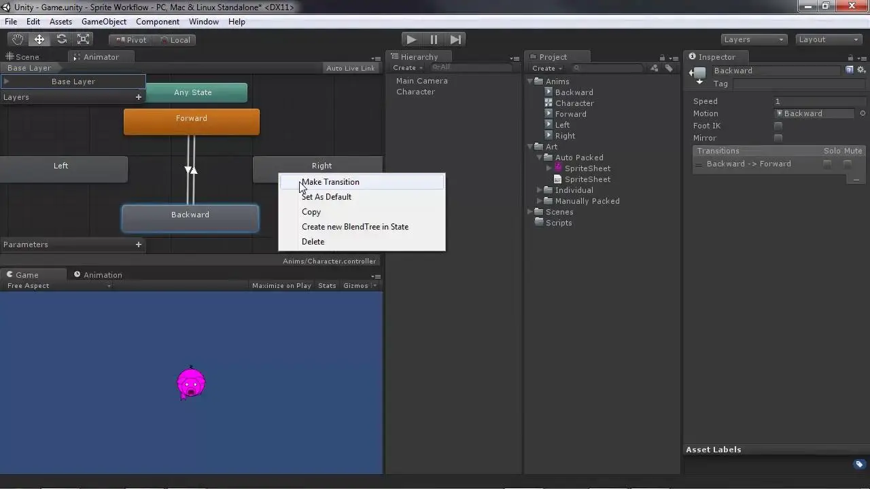Add a new parameter with plus icon

[139, 244]
